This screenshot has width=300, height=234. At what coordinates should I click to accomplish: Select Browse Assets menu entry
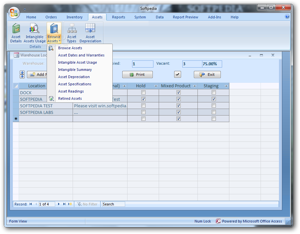click(80, 48)
